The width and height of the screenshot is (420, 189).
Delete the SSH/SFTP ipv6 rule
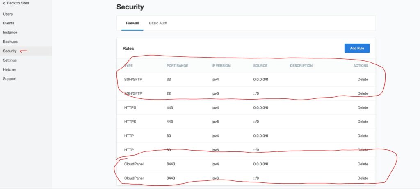point(363,93)
